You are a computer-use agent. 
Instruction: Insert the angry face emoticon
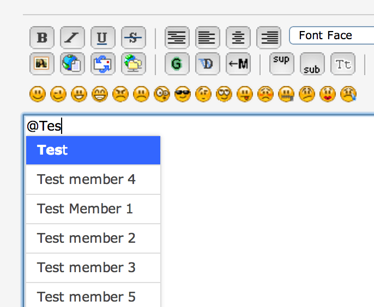pyautogui.click(x=120, y=94)
